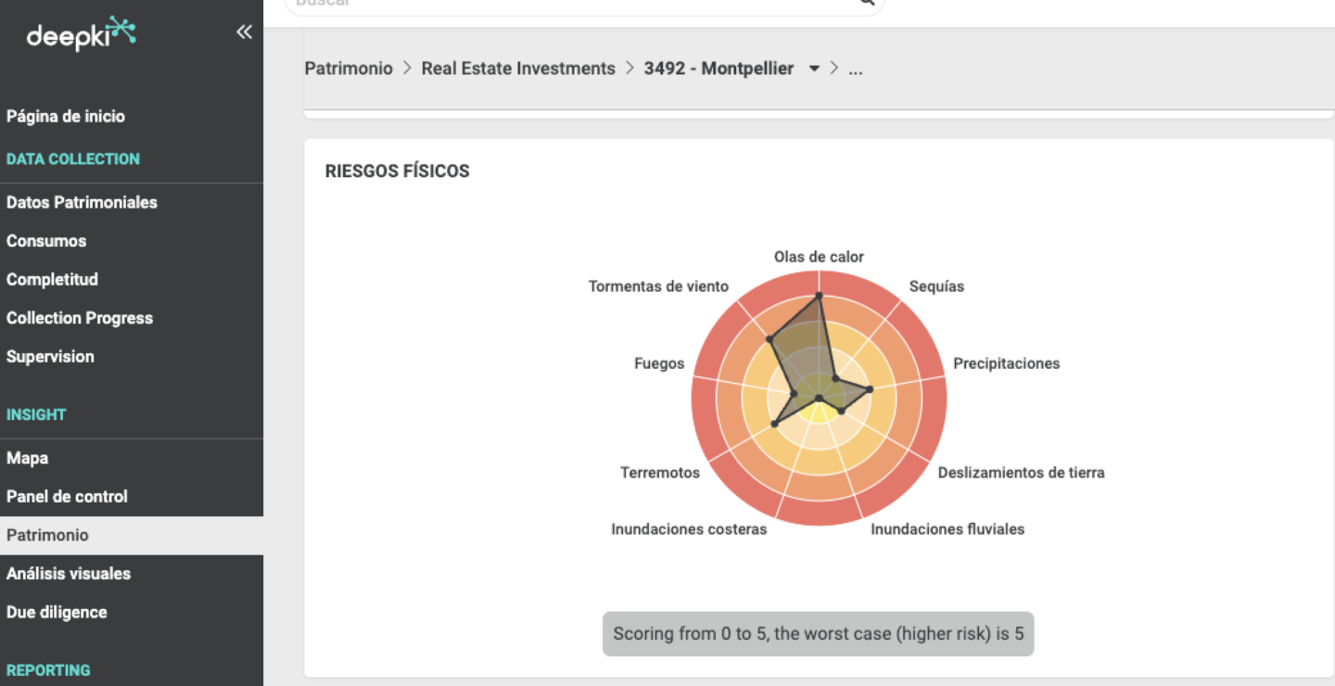Go to Supervision menu item
The width and height of the screenshot is (1335, 686).
click(x=50, y=356)
